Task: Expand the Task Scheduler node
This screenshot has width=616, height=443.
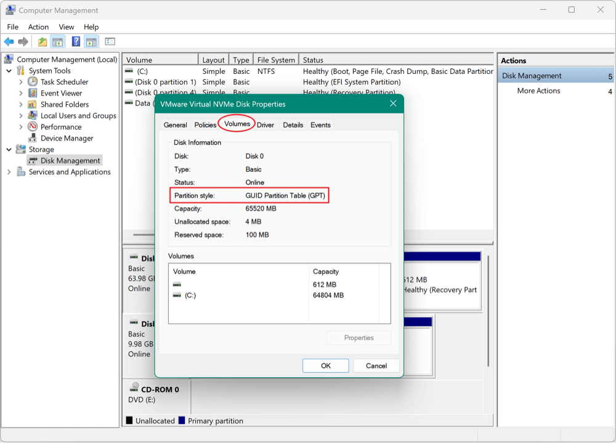Action: [x=21, y=82]
